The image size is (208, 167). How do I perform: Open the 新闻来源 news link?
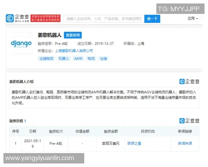pos(185,144)
